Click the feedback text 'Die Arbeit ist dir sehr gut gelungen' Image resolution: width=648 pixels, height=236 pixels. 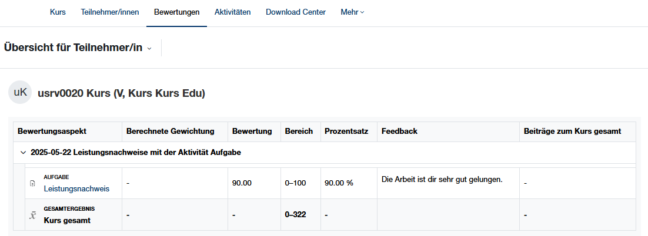point(442,179)
